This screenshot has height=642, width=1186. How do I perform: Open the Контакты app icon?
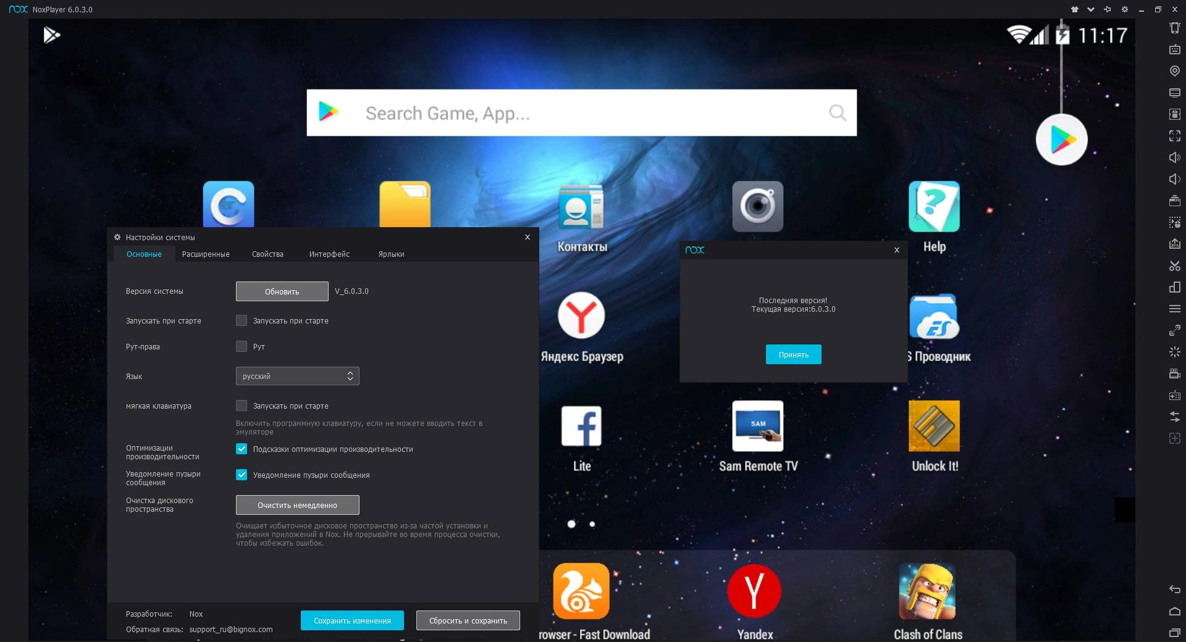[581, 206]
